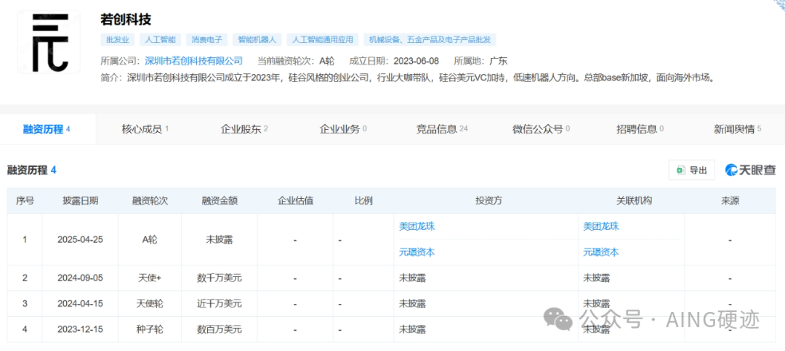Open 深圳市若创科技有限公司 company link

point(194,61)
